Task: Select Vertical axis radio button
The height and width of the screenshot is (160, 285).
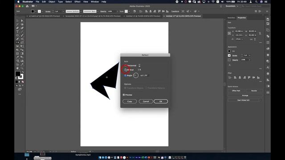Action: click(x=126, y=70)
